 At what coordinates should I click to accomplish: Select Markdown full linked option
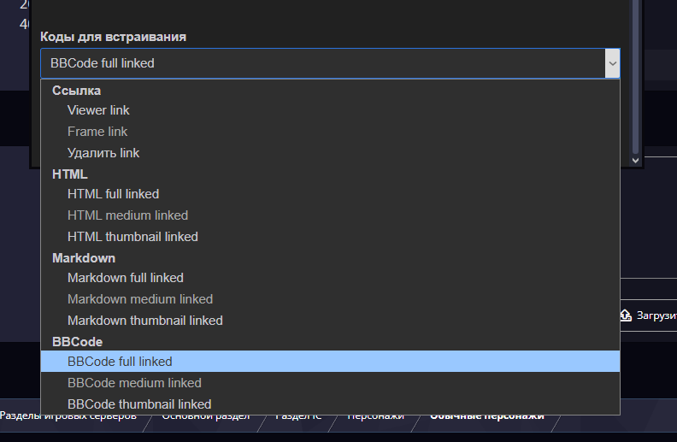pos(125,278)
